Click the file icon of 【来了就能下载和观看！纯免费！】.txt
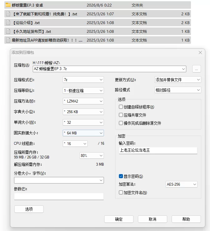 click(8, 14)
